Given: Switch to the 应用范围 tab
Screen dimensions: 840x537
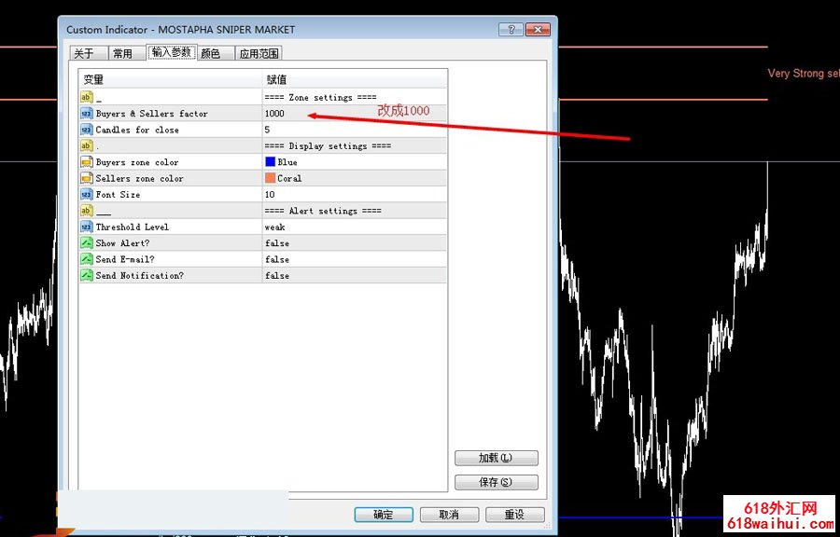Looking at the screenshot, I should [x=259, y=53].
